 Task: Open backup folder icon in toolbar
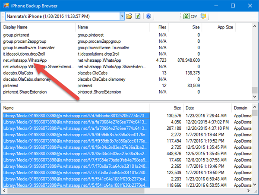(129, 16)
